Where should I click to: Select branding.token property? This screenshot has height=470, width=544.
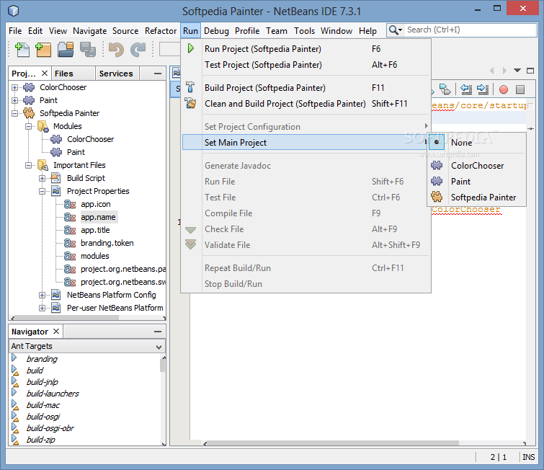tap(107, 243)
